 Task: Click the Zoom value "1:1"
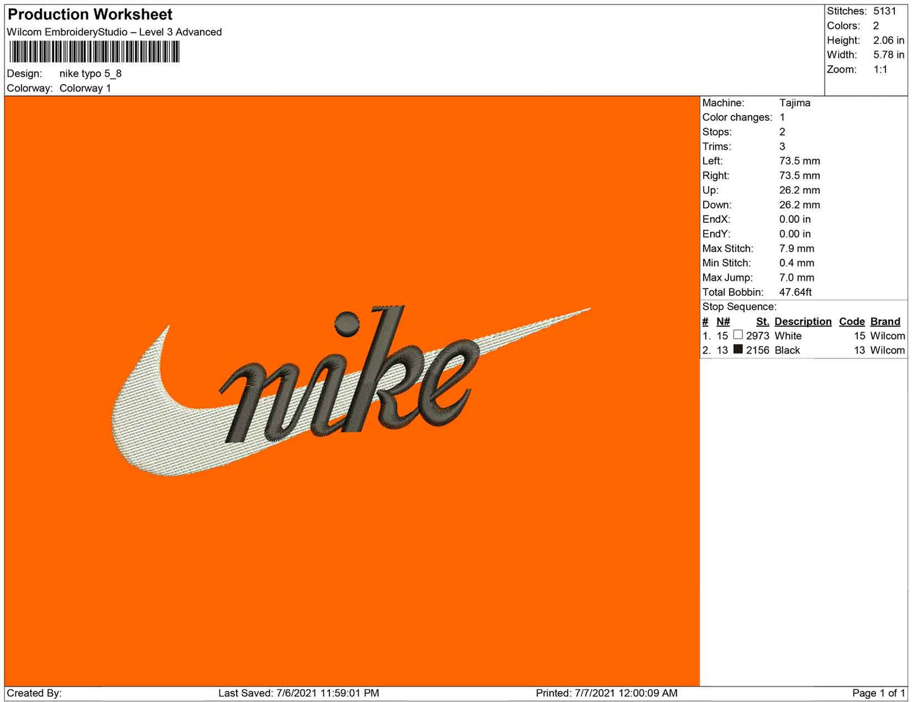click(880, 69)
